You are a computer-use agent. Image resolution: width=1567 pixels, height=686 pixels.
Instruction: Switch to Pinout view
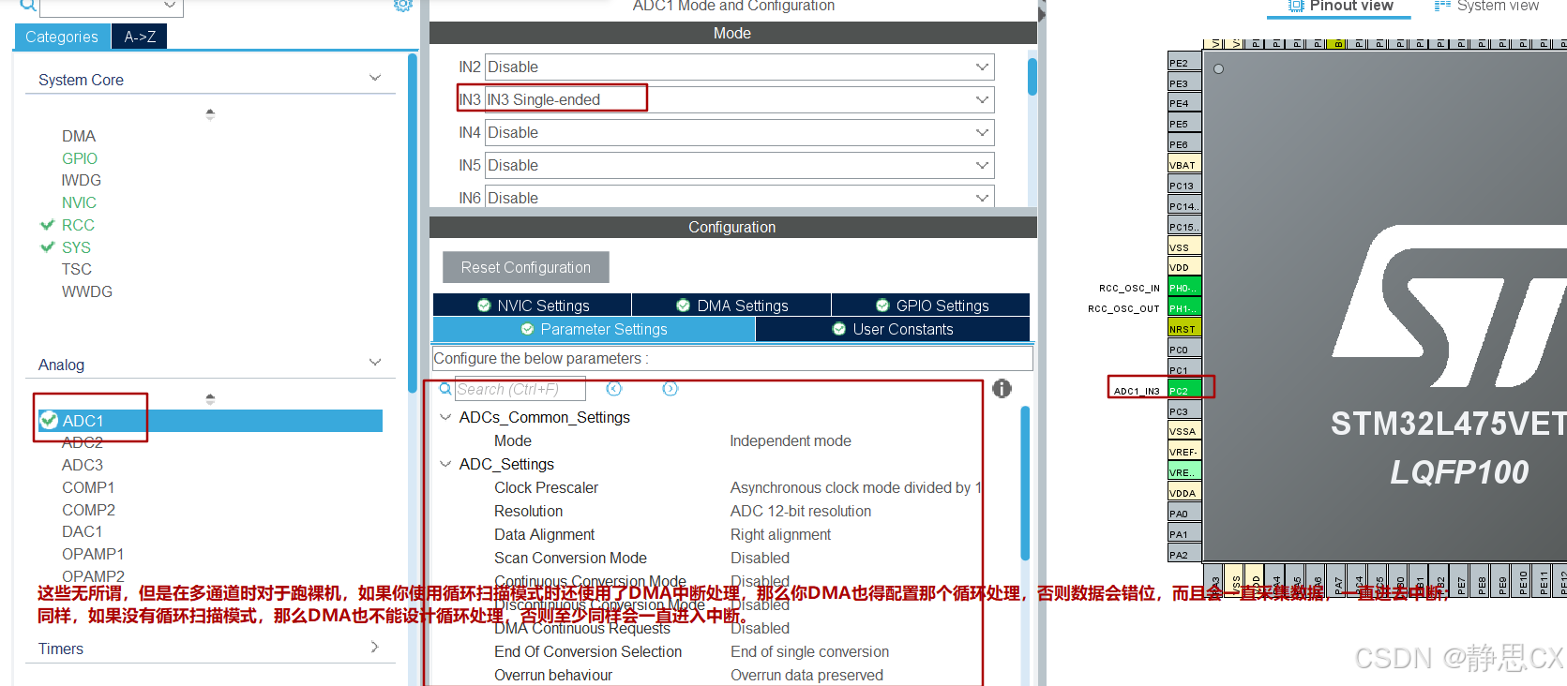[x=1341, y=7]
